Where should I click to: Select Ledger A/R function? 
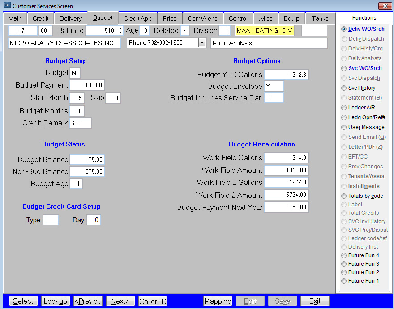(344, 108)
